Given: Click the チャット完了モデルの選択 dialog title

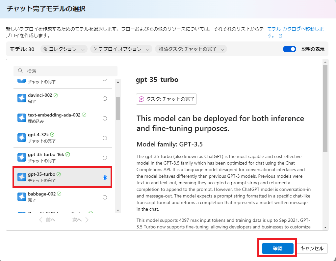Looking at the screenshot, I should (46, 9).
